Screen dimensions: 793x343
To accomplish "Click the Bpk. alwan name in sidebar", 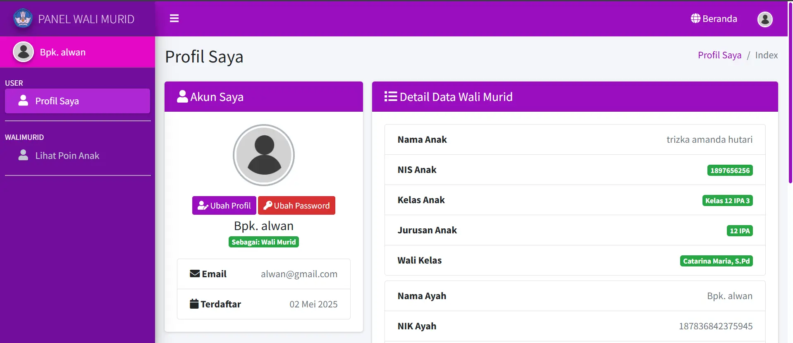I will [63, 52].
